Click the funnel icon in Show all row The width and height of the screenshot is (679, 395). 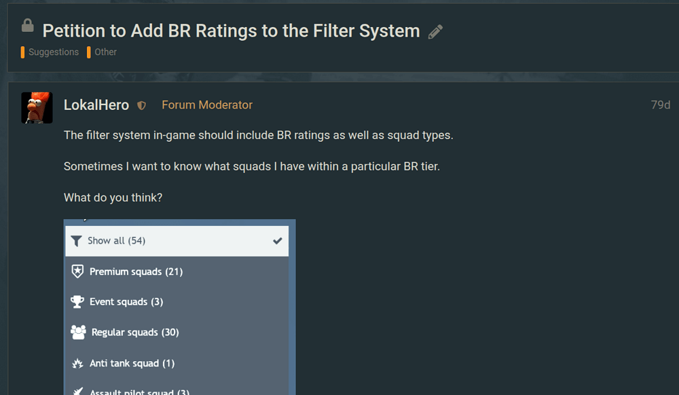(77, 241)
